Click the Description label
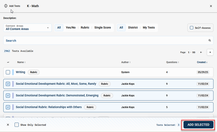 pos(10,18)
